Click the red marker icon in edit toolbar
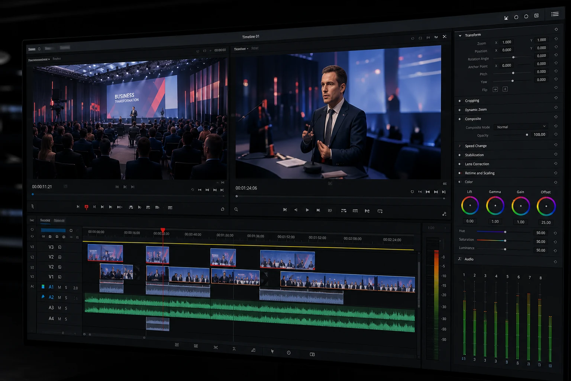This screenshot has width=571, height=381. click(x=86, y=207)
